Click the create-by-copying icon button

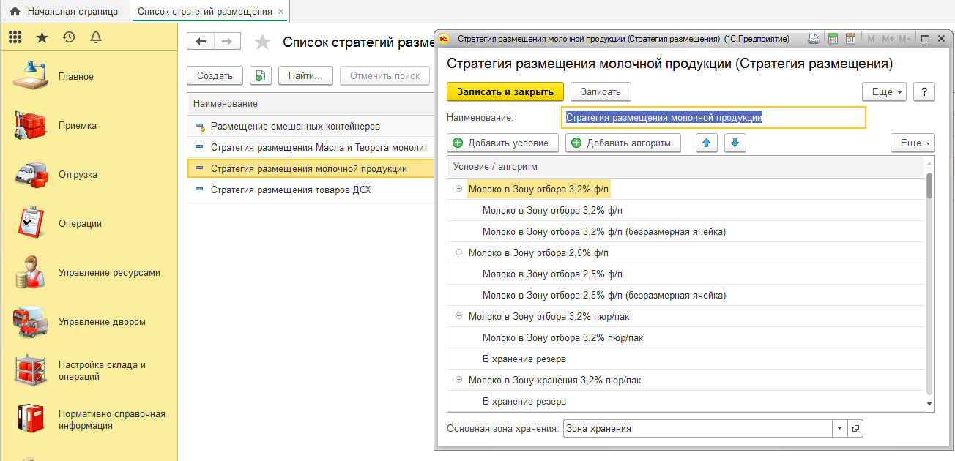click(x=261, y=75)
